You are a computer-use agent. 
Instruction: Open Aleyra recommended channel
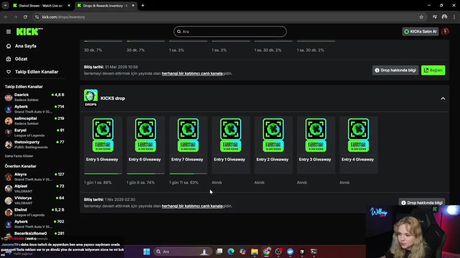[x=34, y=177]
